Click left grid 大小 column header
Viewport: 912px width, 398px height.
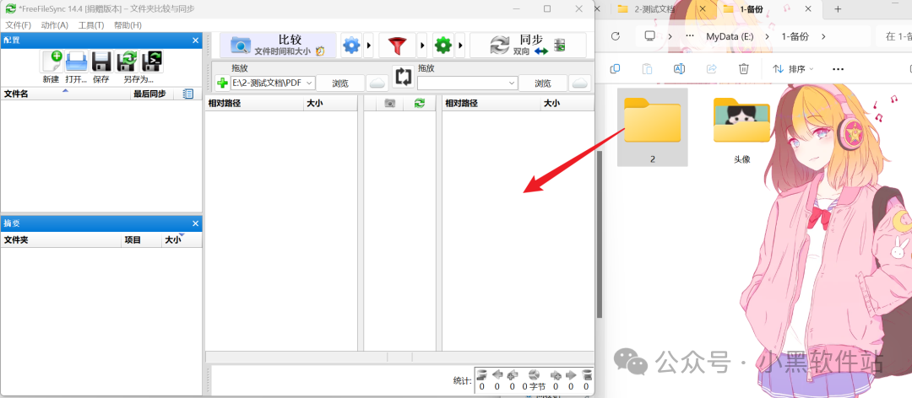[330, 104]
